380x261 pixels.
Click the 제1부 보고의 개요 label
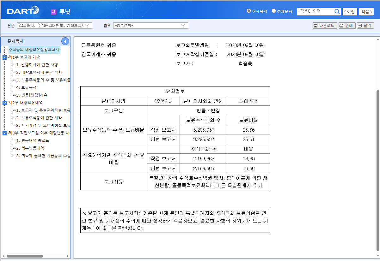click(x=24, y=57)
